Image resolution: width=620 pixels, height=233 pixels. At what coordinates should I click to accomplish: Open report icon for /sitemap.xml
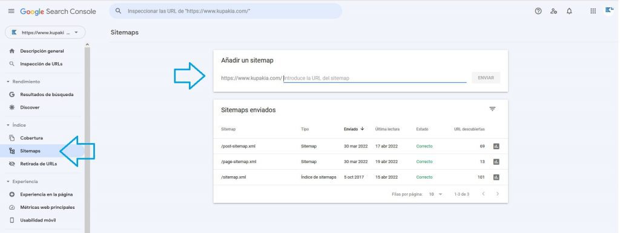[496, 177]
